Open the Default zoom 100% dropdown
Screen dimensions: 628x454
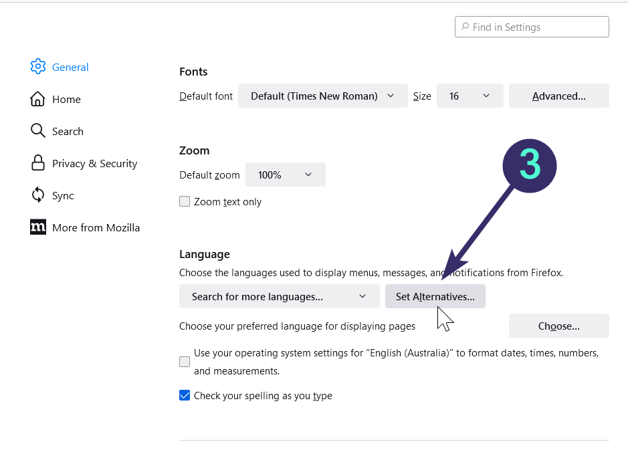(285, 175)
